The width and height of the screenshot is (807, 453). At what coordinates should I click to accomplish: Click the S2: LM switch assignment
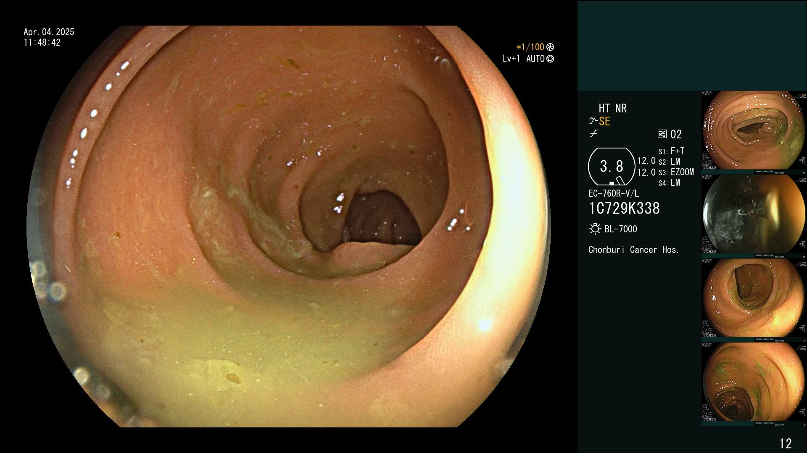[x=669, y=162]
